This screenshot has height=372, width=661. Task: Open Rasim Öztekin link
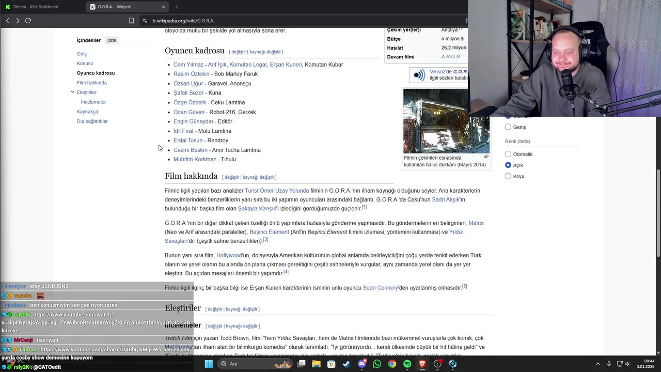(x=192, y=74)
